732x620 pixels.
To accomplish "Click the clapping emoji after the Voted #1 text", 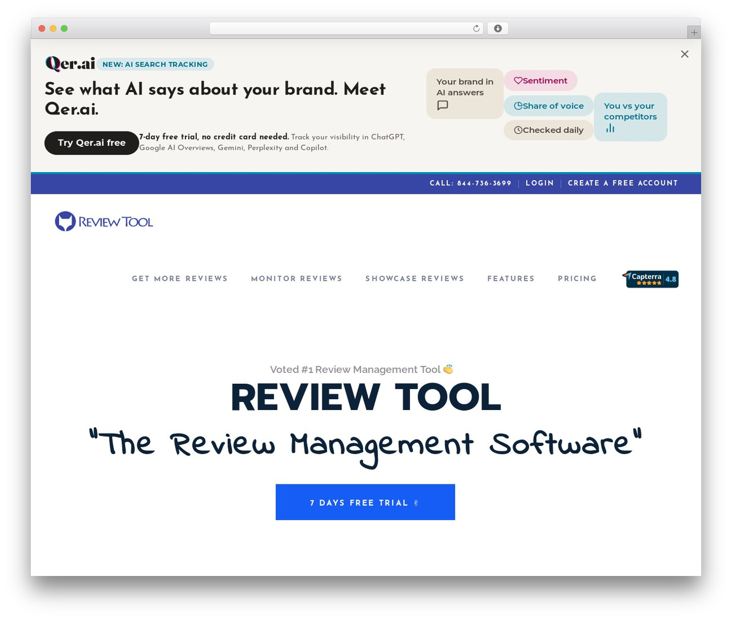I will coord(448,369).
